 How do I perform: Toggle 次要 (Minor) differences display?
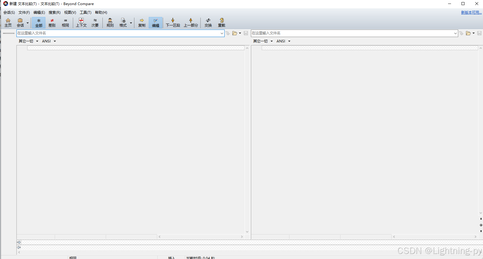(95, 23)
